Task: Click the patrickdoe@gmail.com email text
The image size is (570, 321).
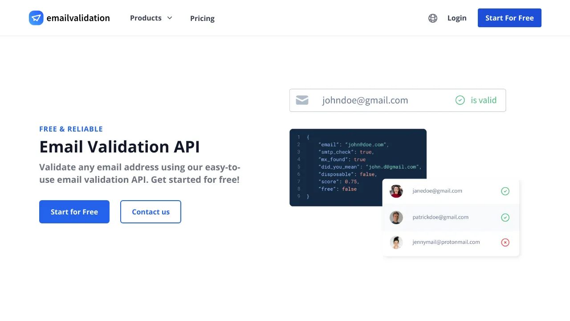Action: tap(440, 217)
